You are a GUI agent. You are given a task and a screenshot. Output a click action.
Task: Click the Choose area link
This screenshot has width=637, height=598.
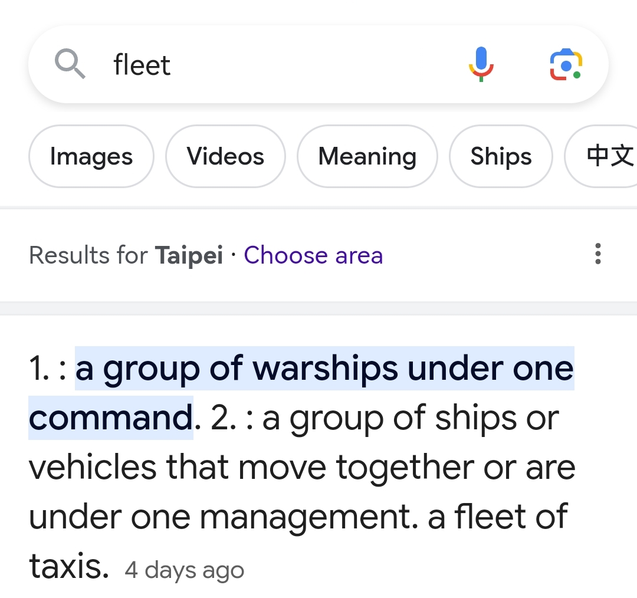313,255
